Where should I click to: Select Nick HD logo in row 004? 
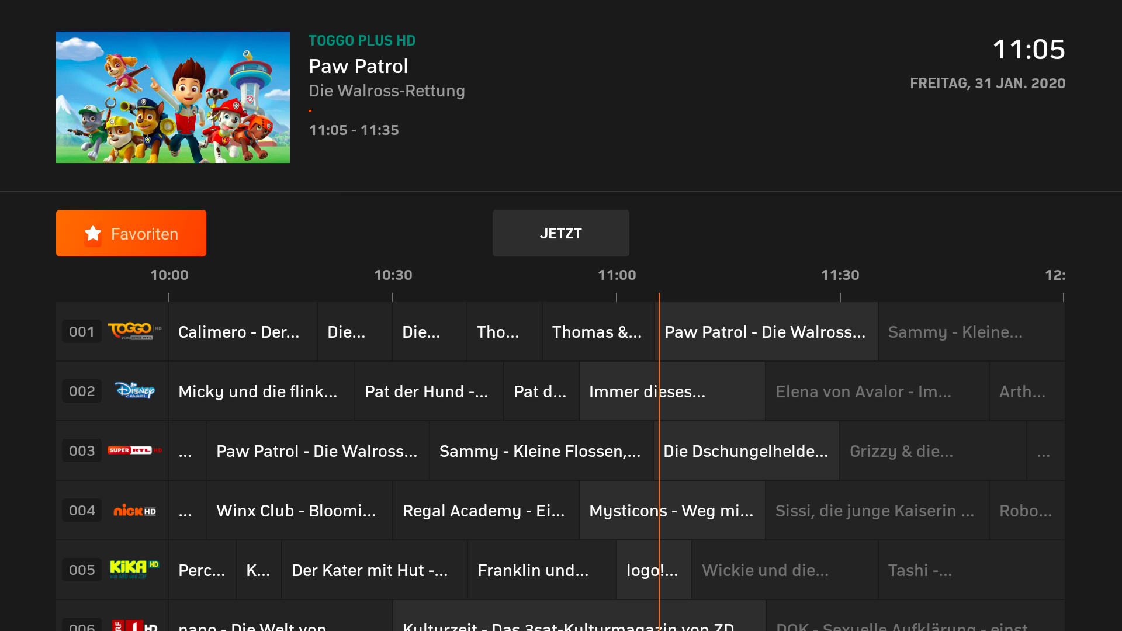pos(134,511)
